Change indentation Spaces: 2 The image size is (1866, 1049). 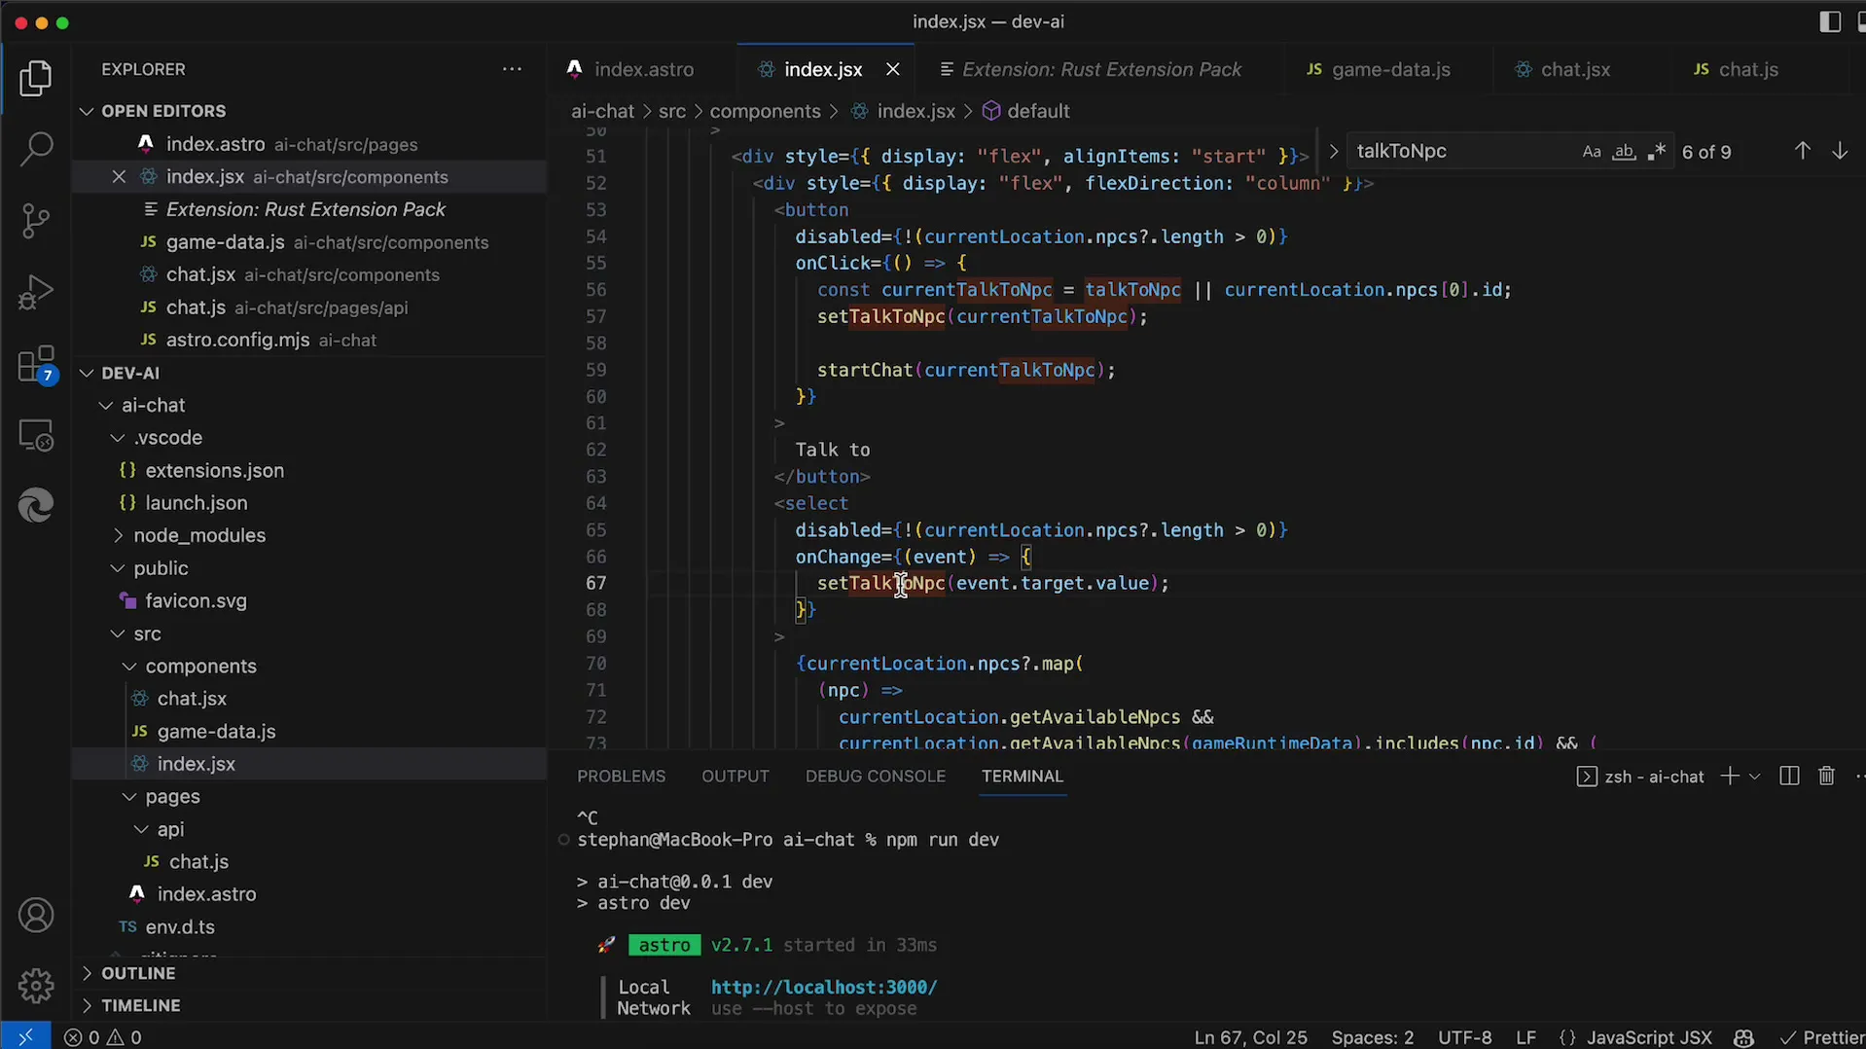tap(1372, 1037)
